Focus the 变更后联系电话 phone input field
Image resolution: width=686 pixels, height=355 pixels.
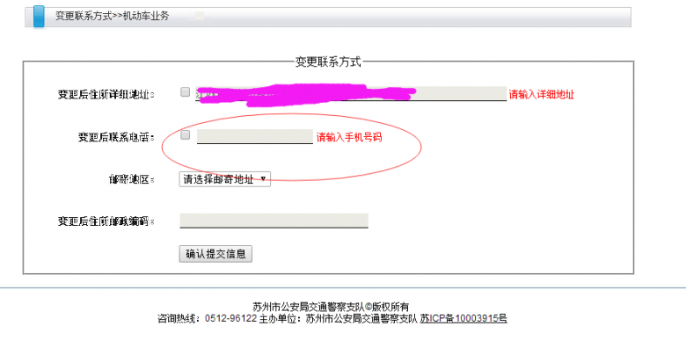point(255,136)
